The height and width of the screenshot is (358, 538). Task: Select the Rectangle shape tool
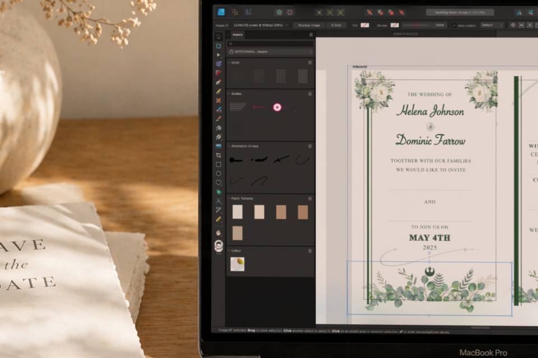click(219, 164)
